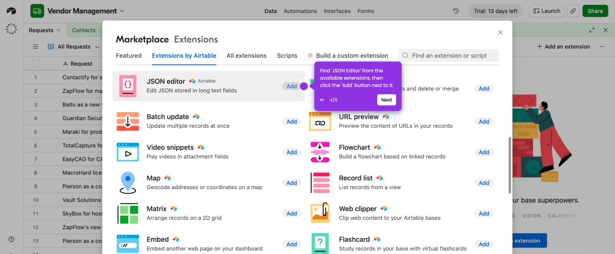The width and height of the screenshot is (615, 254).
Task: Click the Marketplace list scrollbar
Action: [510, 165]
